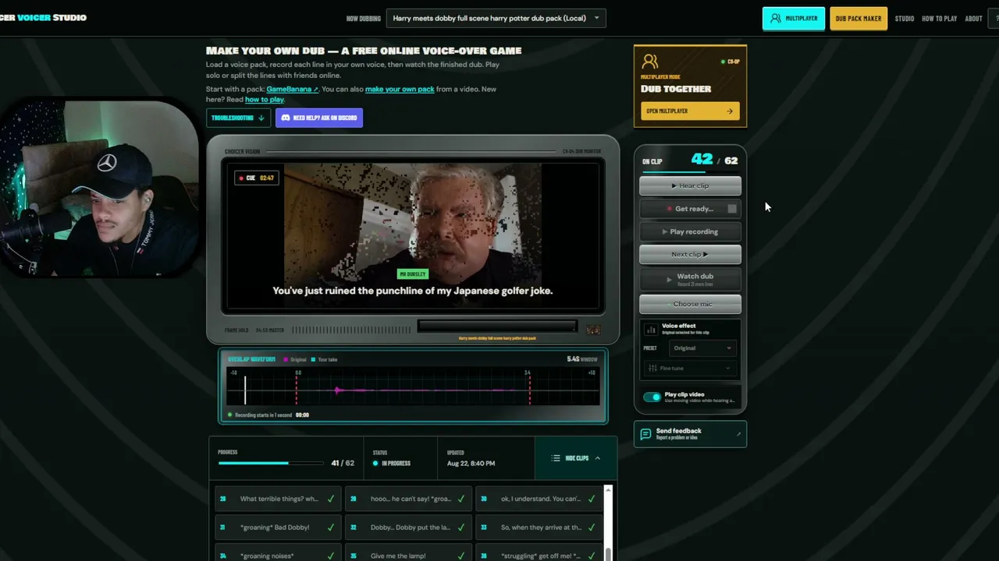Click the list icon beside Hide Clips

[x=556, y=458]
